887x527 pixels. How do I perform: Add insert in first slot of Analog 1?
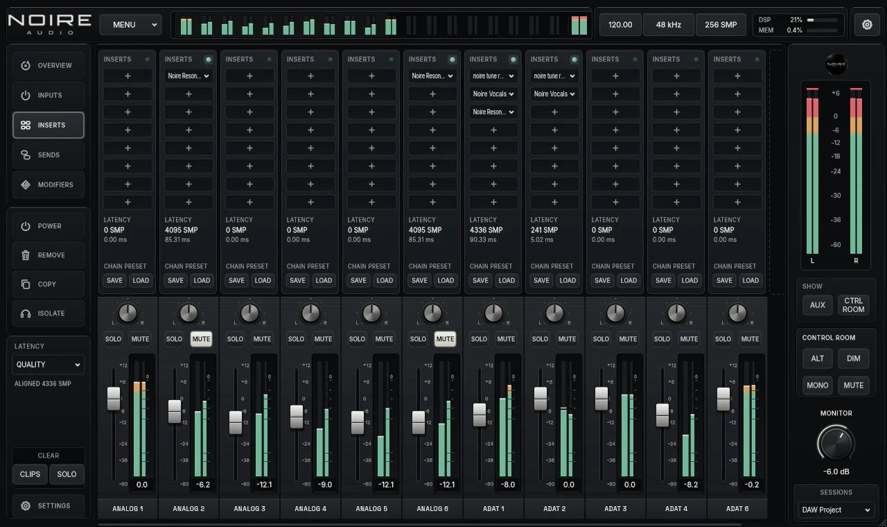pos(128,76)
